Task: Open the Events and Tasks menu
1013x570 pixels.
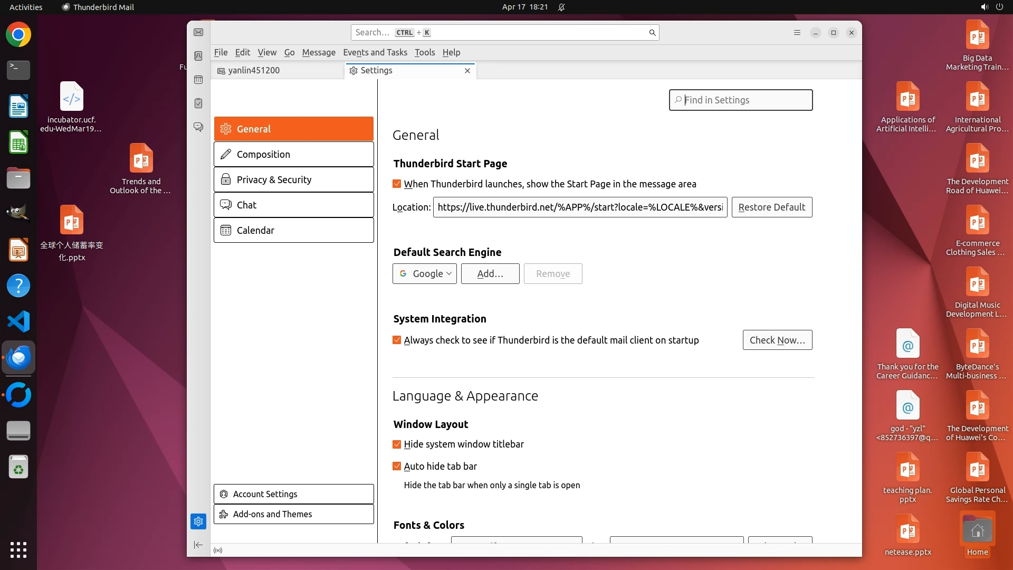Action: [375, 52]
